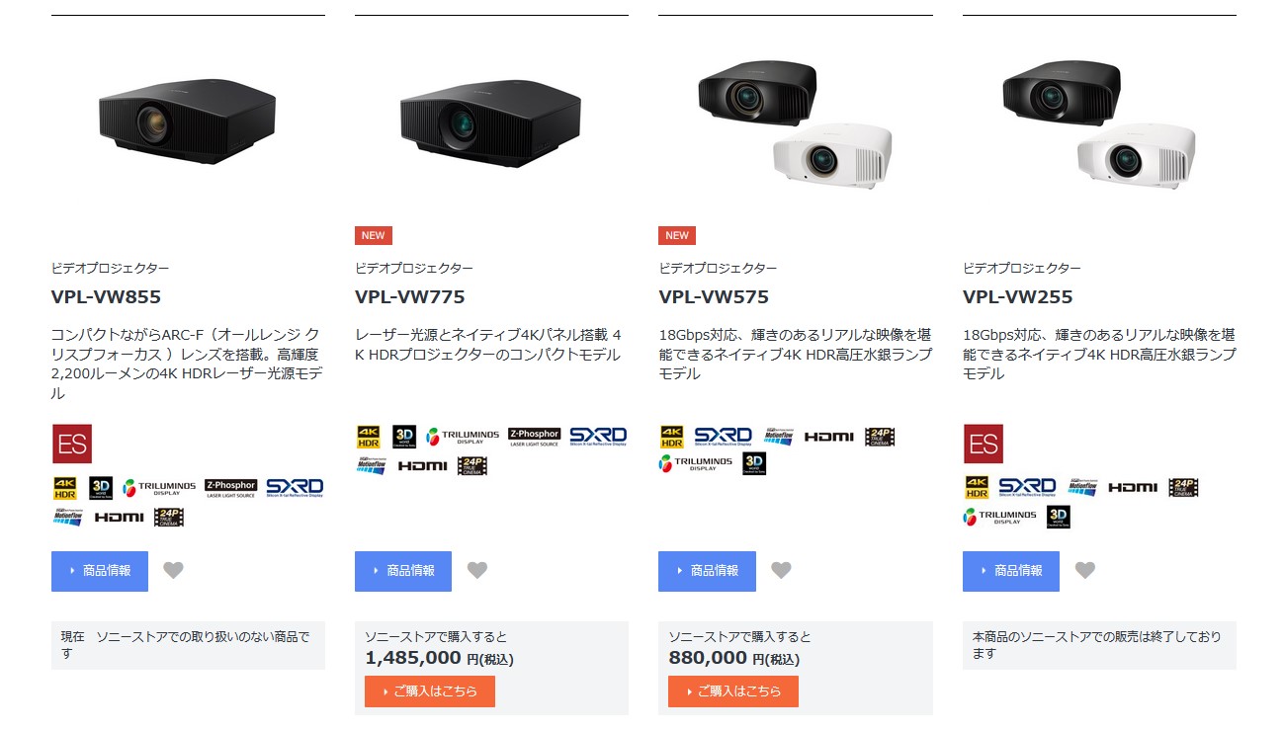Toggle the favorite heart for VPL-VW775
This screenshot has width=1284, height=731.
pyautogui.click(x=477, y=570)
